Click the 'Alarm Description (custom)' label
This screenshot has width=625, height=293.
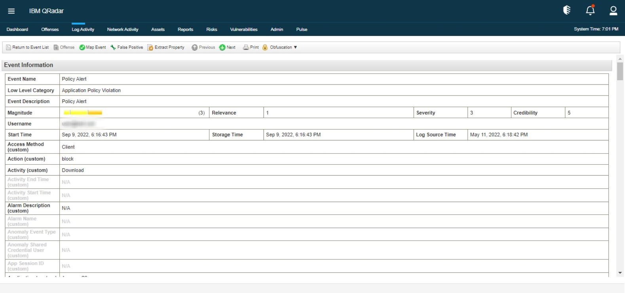tap(29, 208)
